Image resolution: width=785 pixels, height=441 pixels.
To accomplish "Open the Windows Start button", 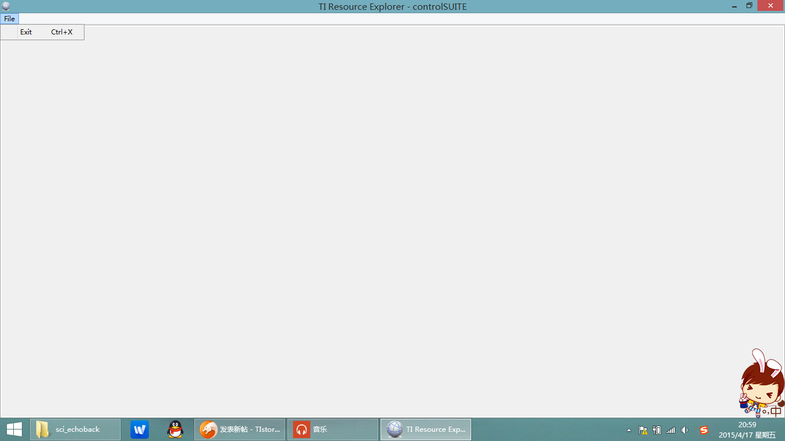I will click(14, 429).
